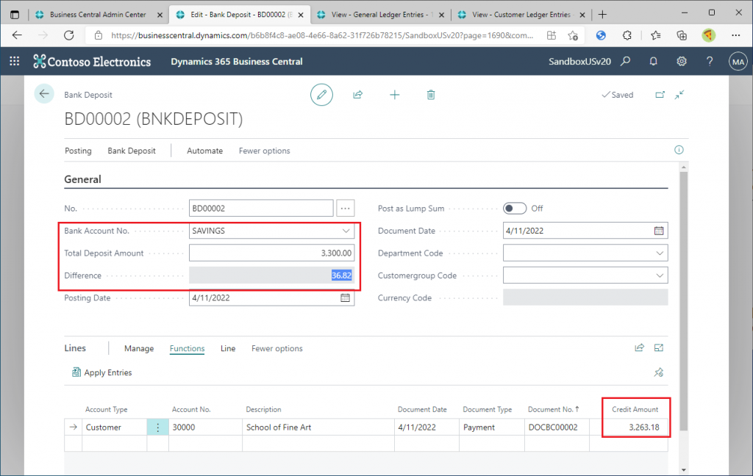The width and height of the screenshot is (753, 476).
Task: Click Fewer options in Lines toolbar
Action: point(277,348)
